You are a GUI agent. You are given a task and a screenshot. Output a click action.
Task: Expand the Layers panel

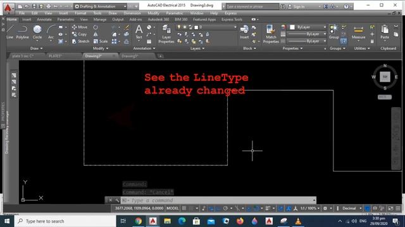(x=197, y=49)
